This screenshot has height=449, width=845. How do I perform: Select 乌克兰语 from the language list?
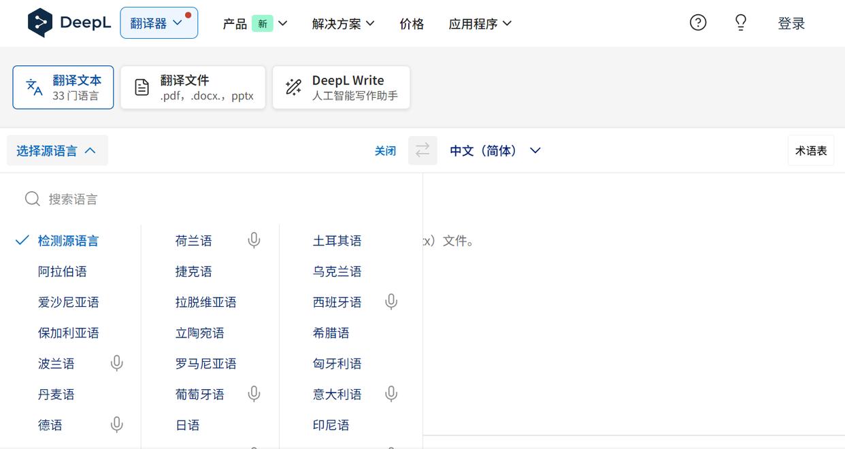337,271
